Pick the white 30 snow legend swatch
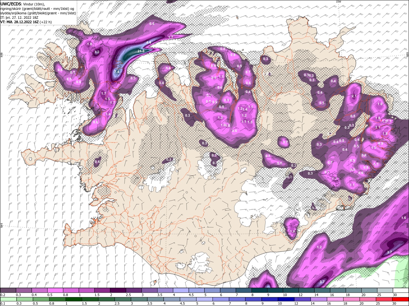Viewport: 409px width, 306px height. point(401,290)
